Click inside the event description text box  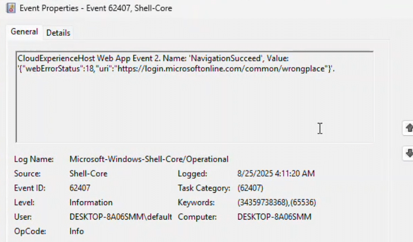[x=195, y=97]
